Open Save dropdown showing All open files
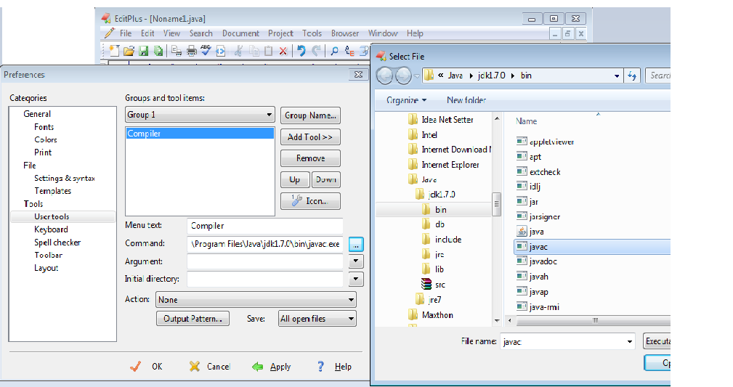The width and height of the screenshot is (733, 387). pos(317,319)
